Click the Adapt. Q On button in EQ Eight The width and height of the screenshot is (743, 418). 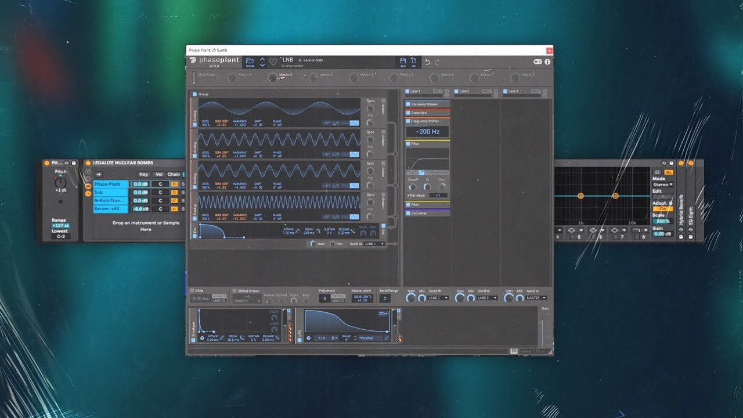(x=662, y=208)
